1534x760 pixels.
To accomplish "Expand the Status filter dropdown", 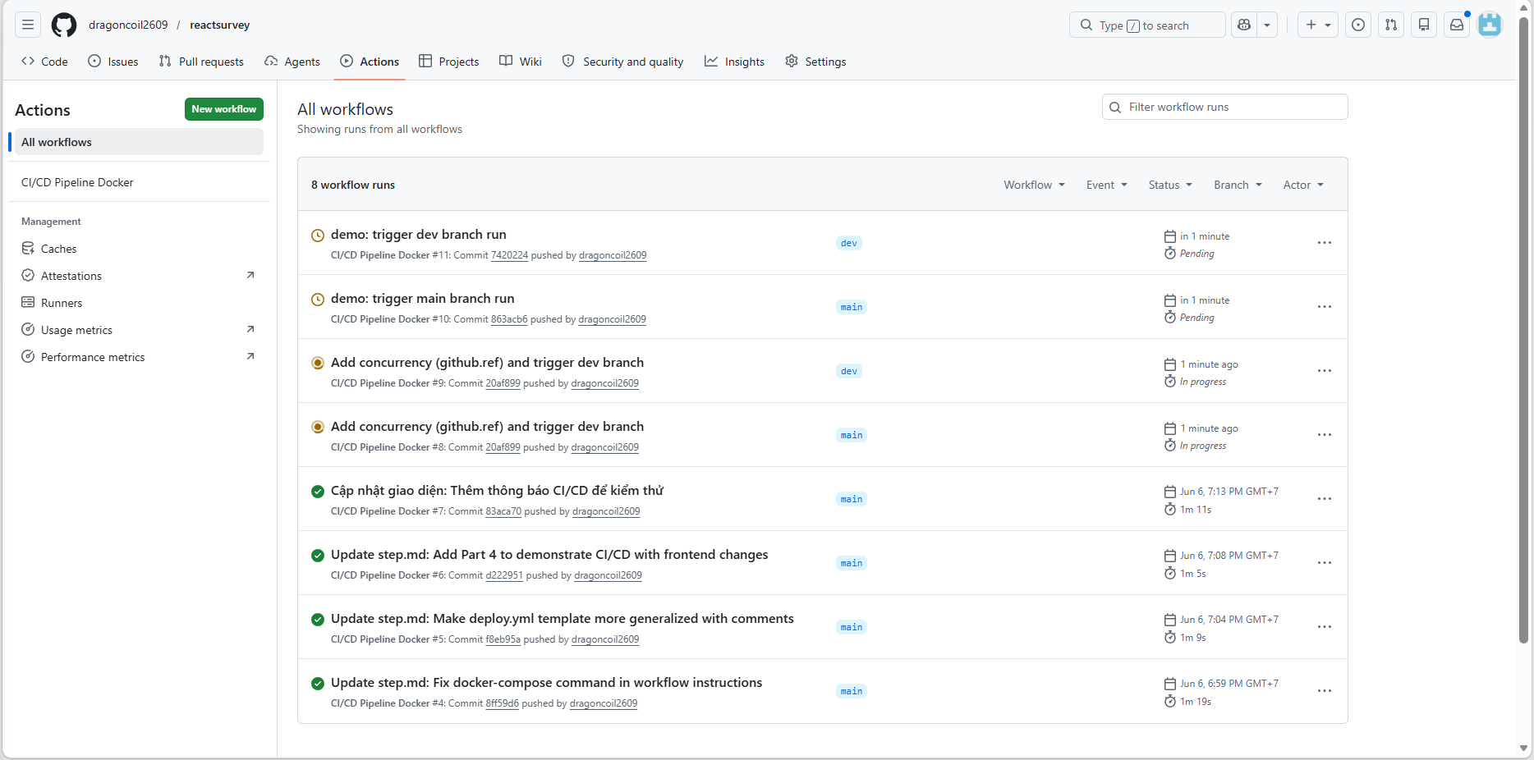I will pos(1170,185).
